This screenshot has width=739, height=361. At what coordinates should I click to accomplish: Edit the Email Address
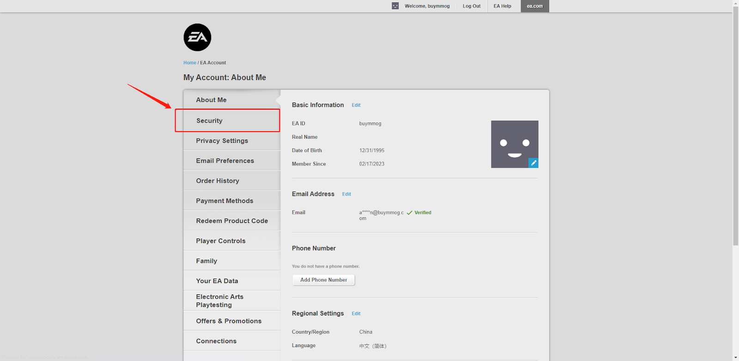pyautogui.click(x=346, y=194)
